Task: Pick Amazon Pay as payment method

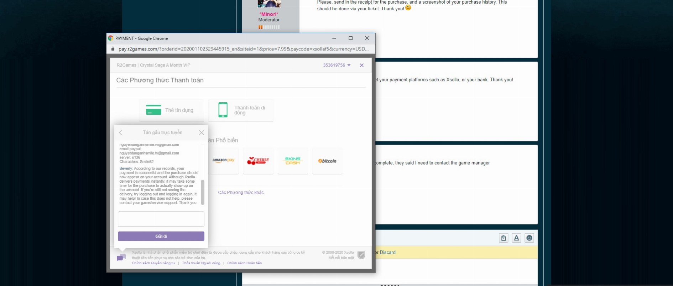Action: coord(223,161)
